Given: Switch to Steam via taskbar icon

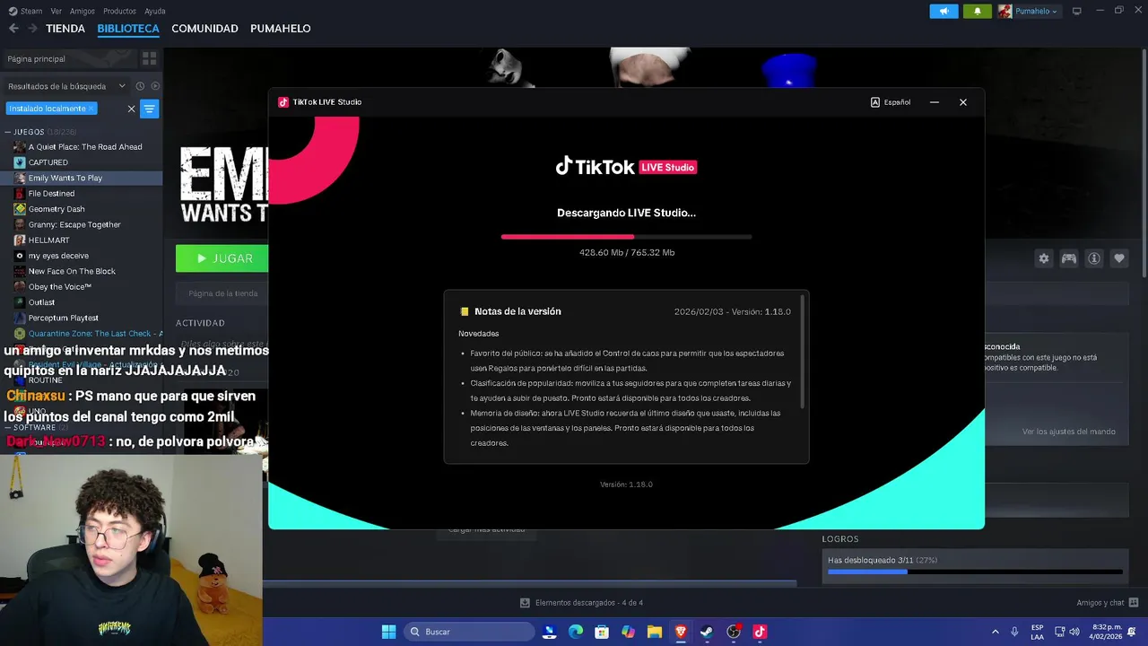Looking at the screenshot, I should (x=707, y=632).
